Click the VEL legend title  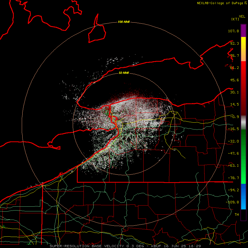(242, 17)
